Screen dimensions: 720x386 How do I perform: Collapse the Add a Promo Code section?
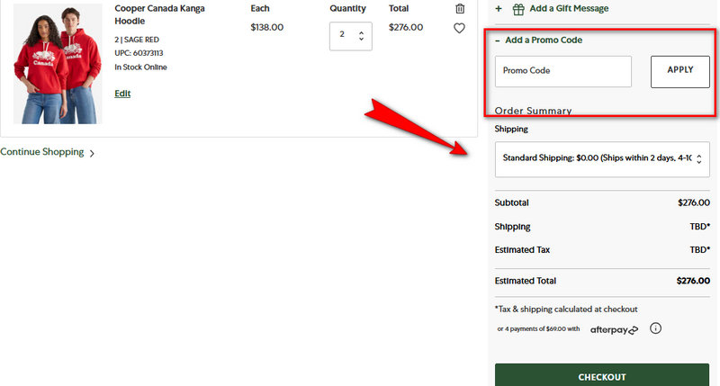[x=498, y=40]
